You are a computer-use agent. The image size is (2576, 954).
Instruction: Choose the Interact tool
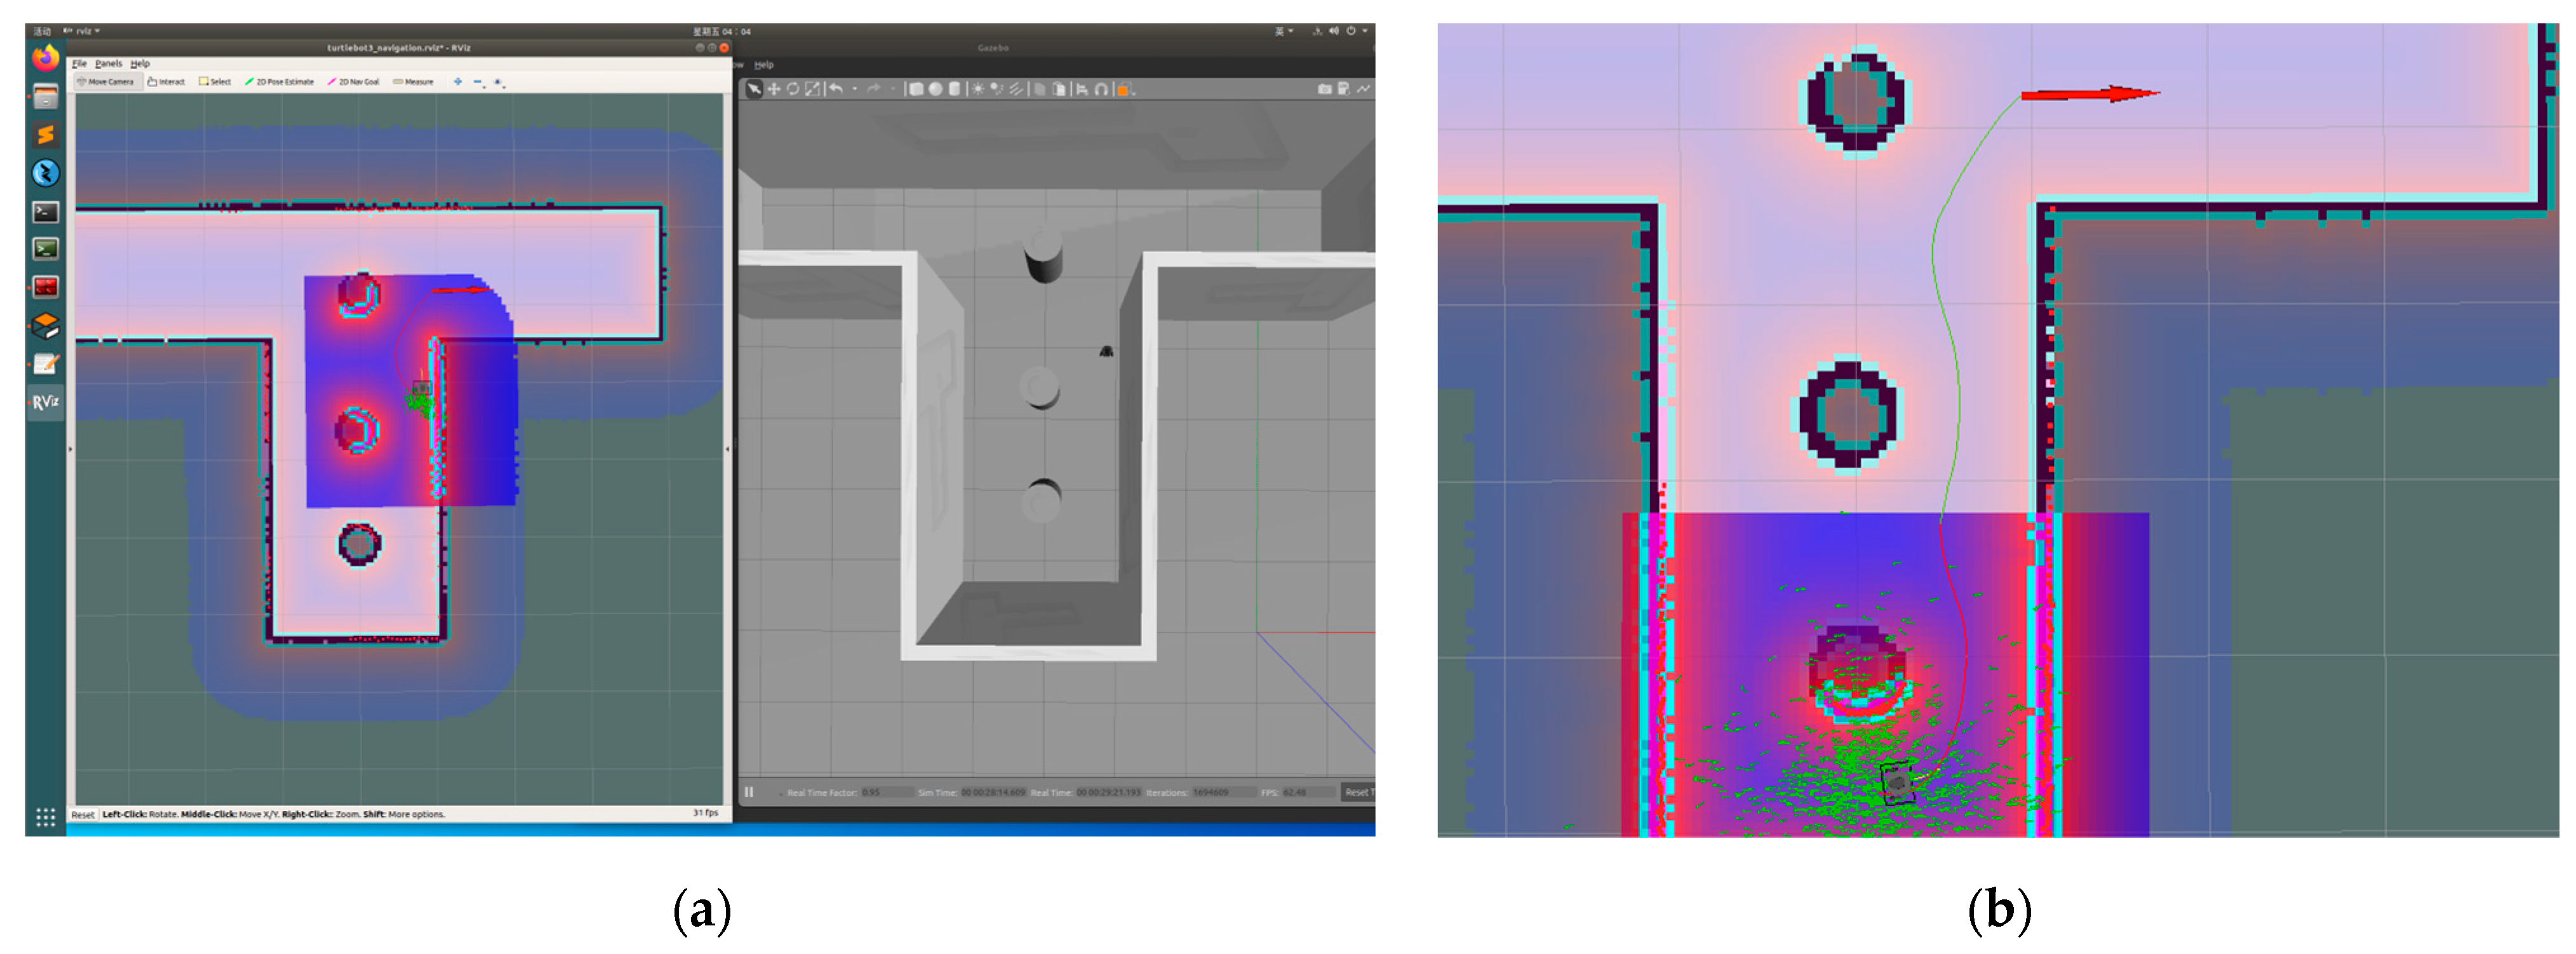click(x=166, y=82)
